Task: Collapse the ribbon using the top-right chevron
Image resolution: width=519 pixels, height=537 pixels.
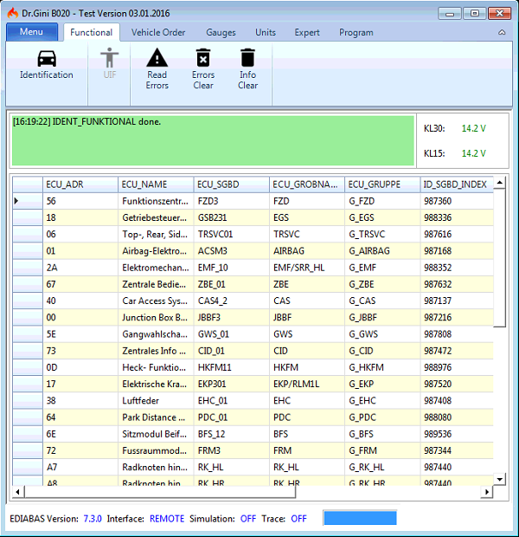Action: [503, 32]
